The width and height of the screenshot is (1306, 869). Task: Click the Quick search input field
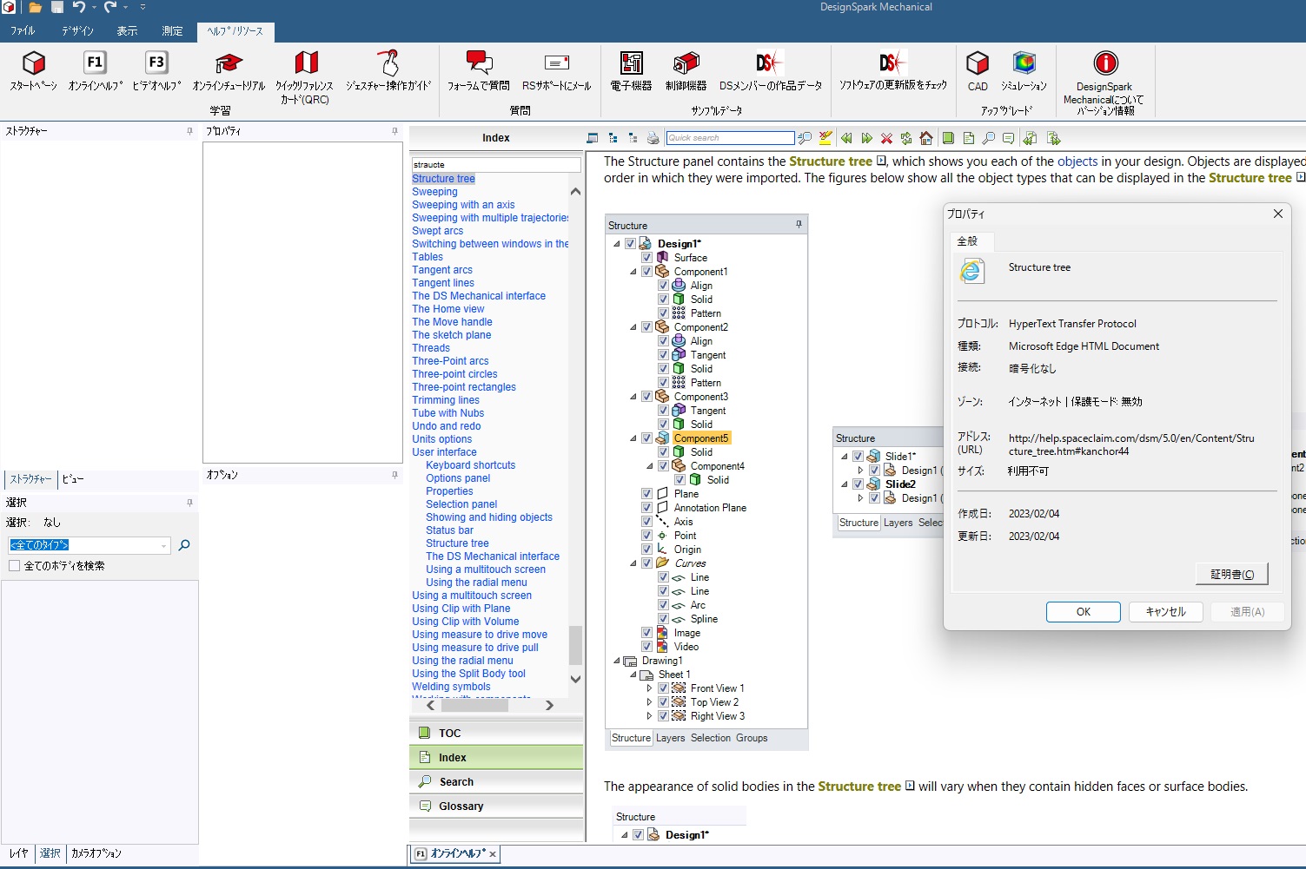(x=729, y=138)
